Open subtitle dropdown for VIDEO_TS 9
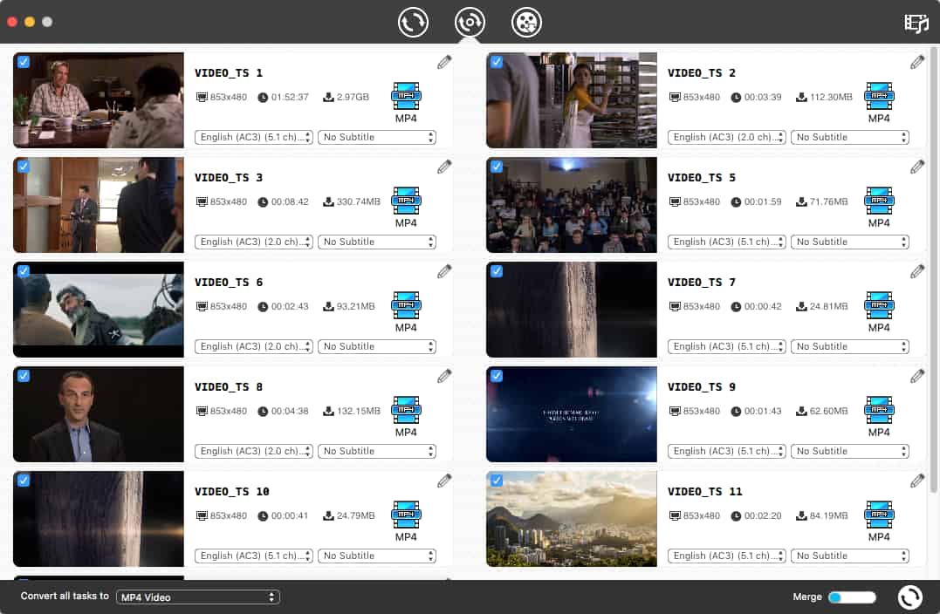This screenshot has width=940, height=614. pos(849,451)
